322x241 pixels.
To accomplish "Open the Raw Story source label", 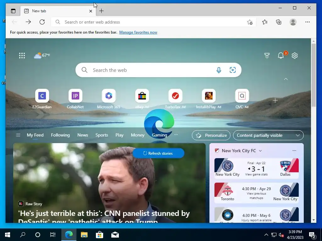I will [x=31, y=204].
